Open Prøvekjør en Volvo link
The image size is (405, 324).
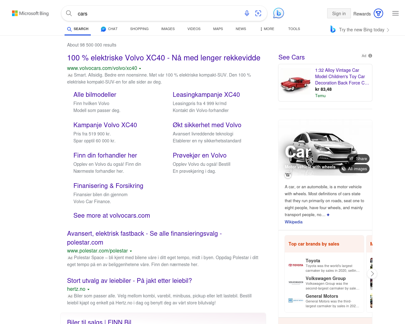[x=200, y=155]
